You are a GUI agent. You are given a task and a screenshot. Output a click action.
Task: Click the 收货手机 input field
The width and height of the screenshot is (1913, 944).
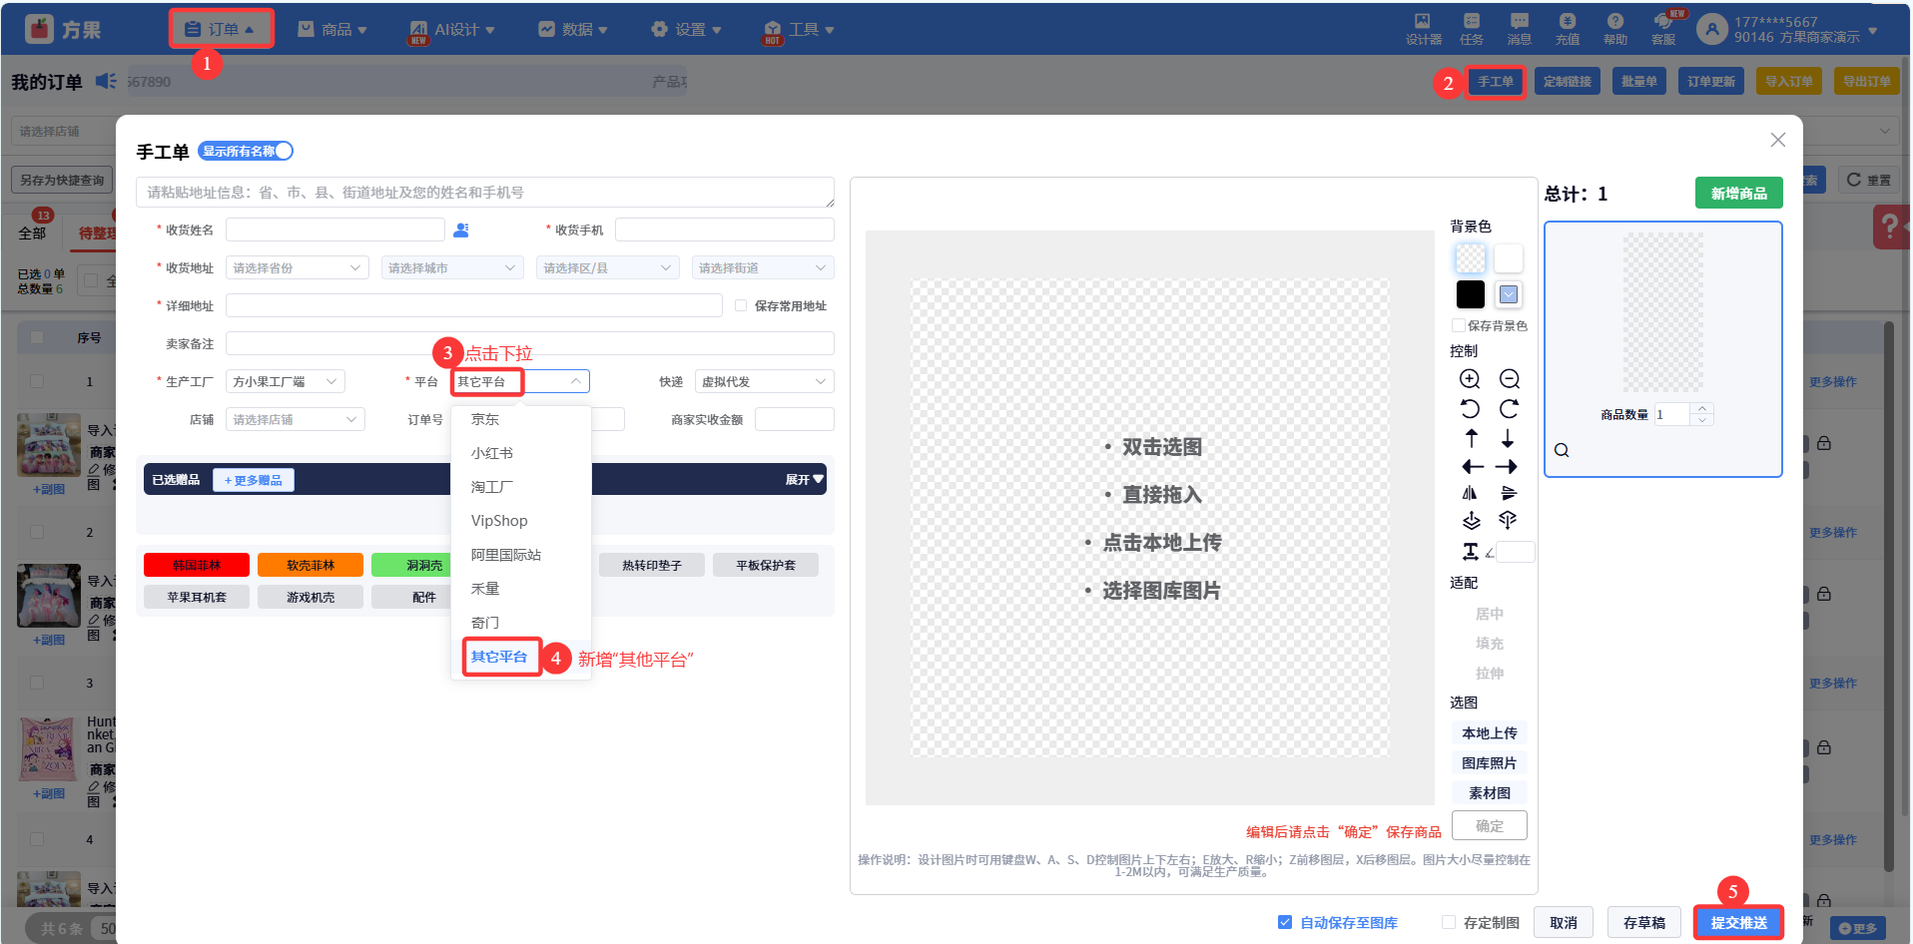pos(725,230)
